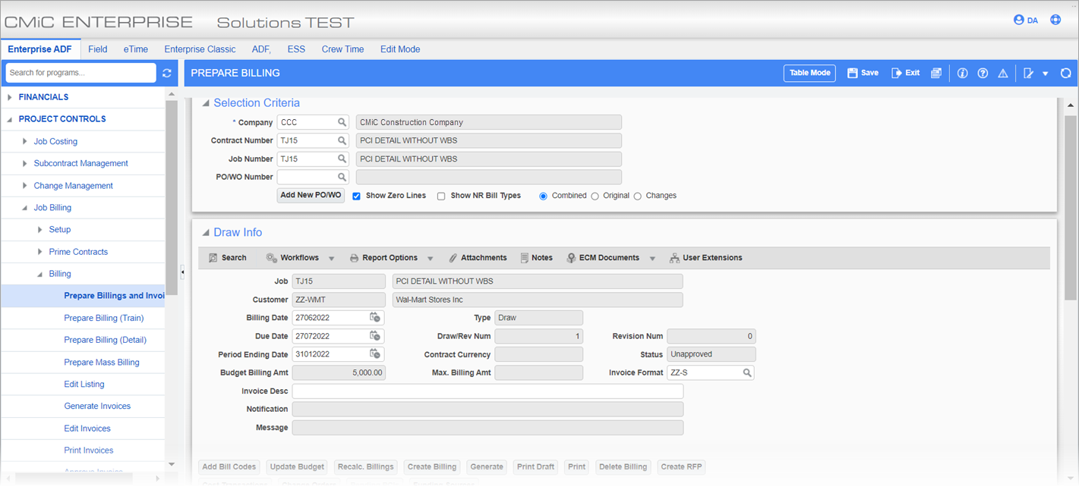Screen dimensions: 1079x487
Task: Collapse the Draw Info section
Action: pyautogui.click(x=206, y=233)
